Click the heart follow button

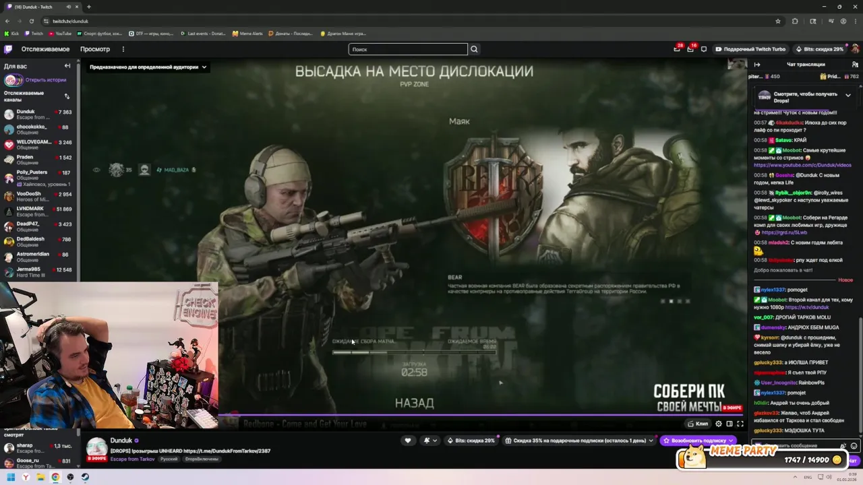click(x=407, y=441)
